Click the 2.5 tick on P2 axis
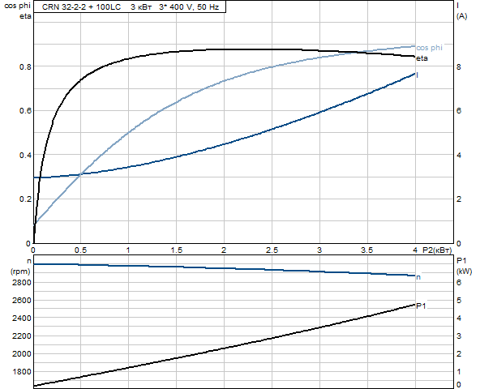Viewport: 480px width, 389px height. [x=272, y=250]
